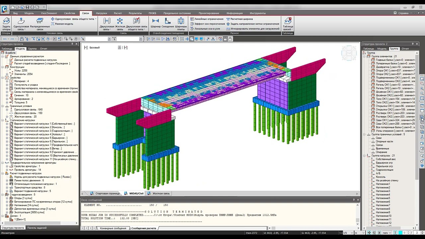Click the Смещение offset icon
This screenshot has height=239, width=425.
pos(168,23)
